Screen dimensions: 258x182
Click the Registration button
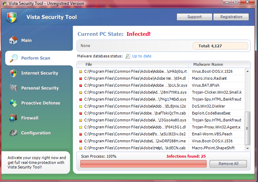231,17
